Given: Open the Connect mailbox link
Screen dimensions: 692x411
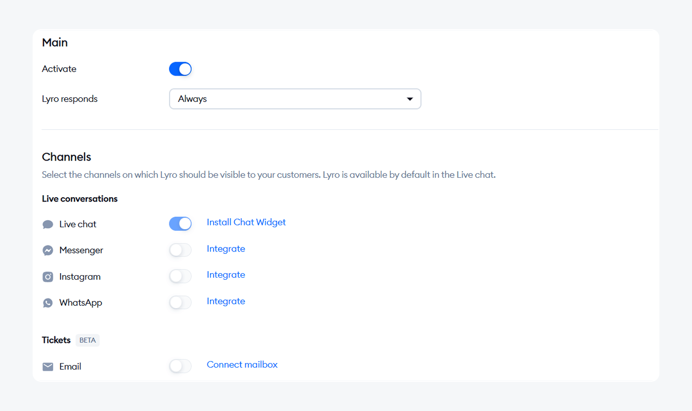Looking at the screenshot, I should pyautogui.click(x=242, y=365).
